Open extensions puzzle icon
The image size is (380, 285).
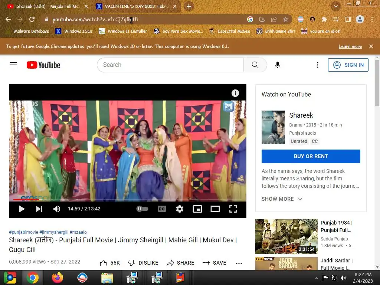(x=324, y=19)
